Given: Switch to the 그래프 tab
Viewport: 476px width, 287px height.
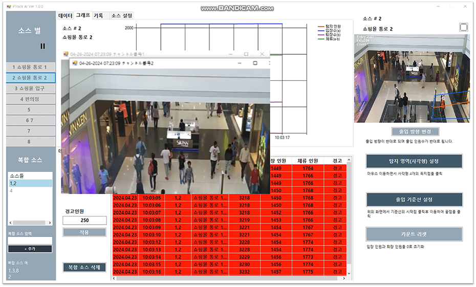Looking at the screenshot, I should tap(83, 15).
